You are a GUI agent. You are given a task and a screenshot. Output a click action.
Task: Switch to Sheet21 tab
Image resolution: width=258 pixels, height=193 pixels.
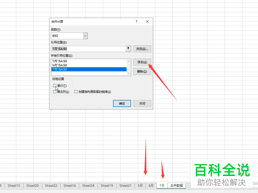tap(125, 186)
